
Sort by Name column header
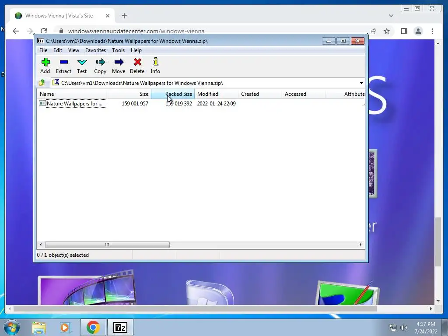[x=72, y=94]
